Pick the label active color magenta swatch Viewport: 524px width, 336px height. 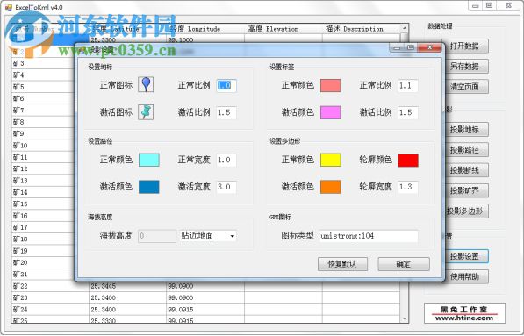(331, 112)
